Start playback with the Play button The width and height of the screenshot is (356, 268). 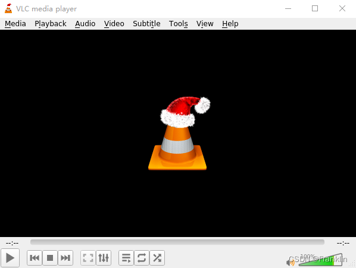10,258
